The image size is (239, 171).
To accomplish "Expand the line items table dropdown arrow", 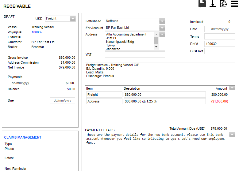I will [x=232, y=88].
